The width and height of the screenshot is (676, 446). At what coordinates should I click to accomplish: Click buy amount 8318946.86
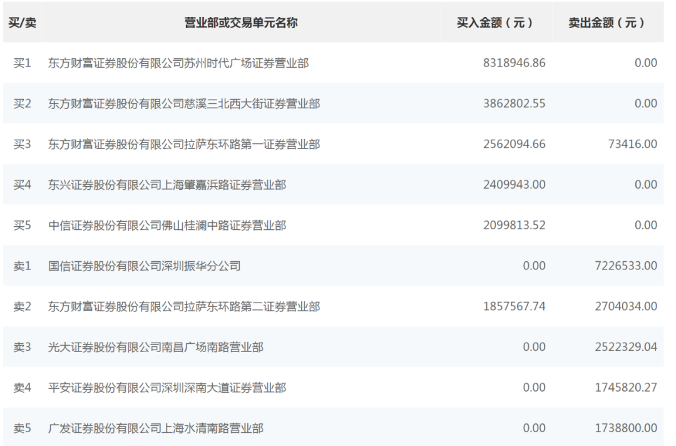(x=515, y=63)
